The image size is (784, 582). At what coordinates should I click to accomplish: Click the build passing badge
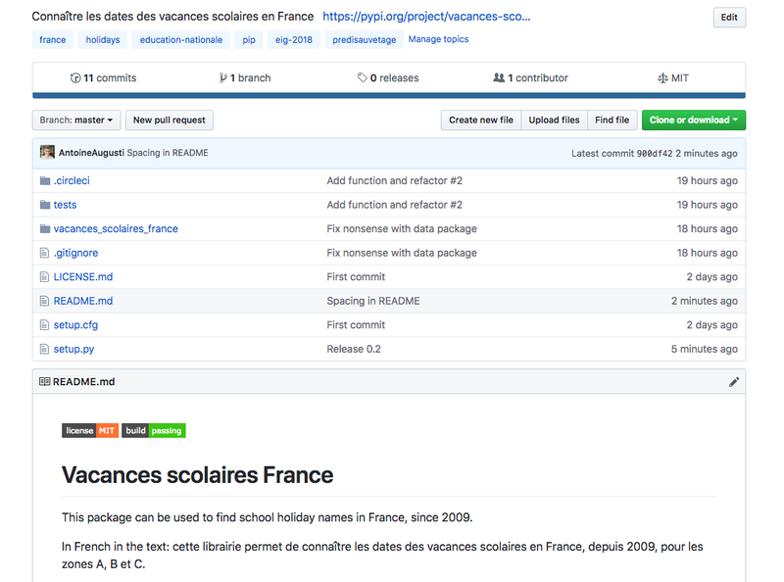[x=153, y=430]
